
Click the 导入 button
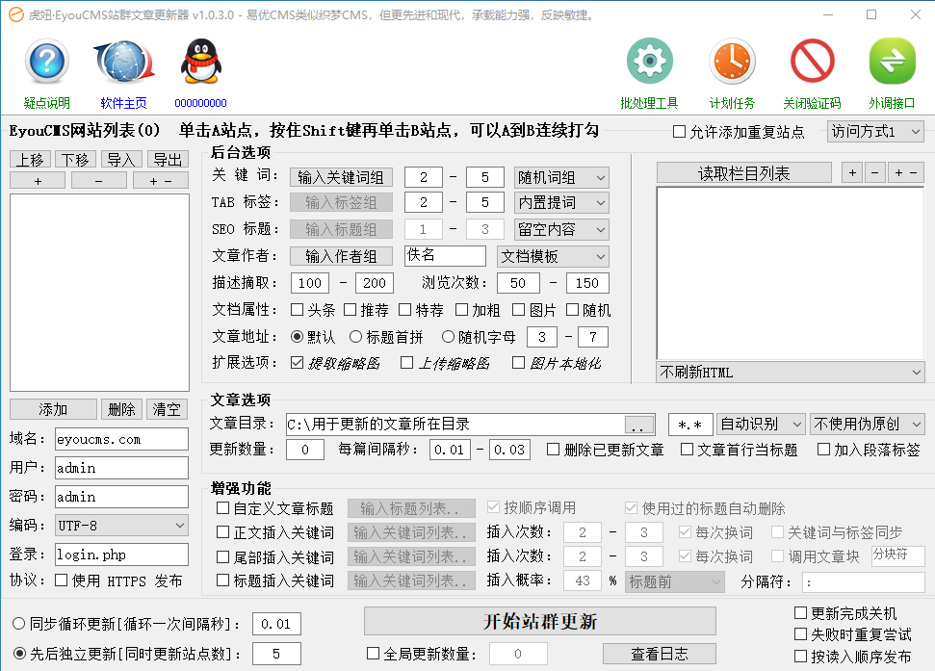point(121,159)
